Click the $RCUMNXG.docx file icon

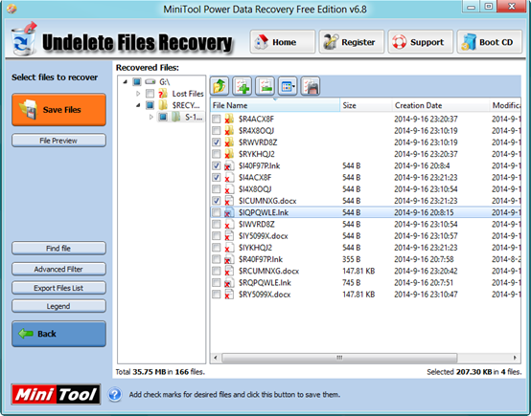(x=229, y=271)
